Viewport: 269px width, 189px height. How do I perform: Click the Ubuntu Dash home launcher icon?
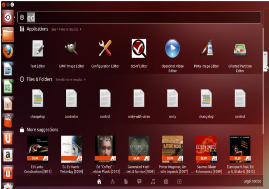(8, 17)
